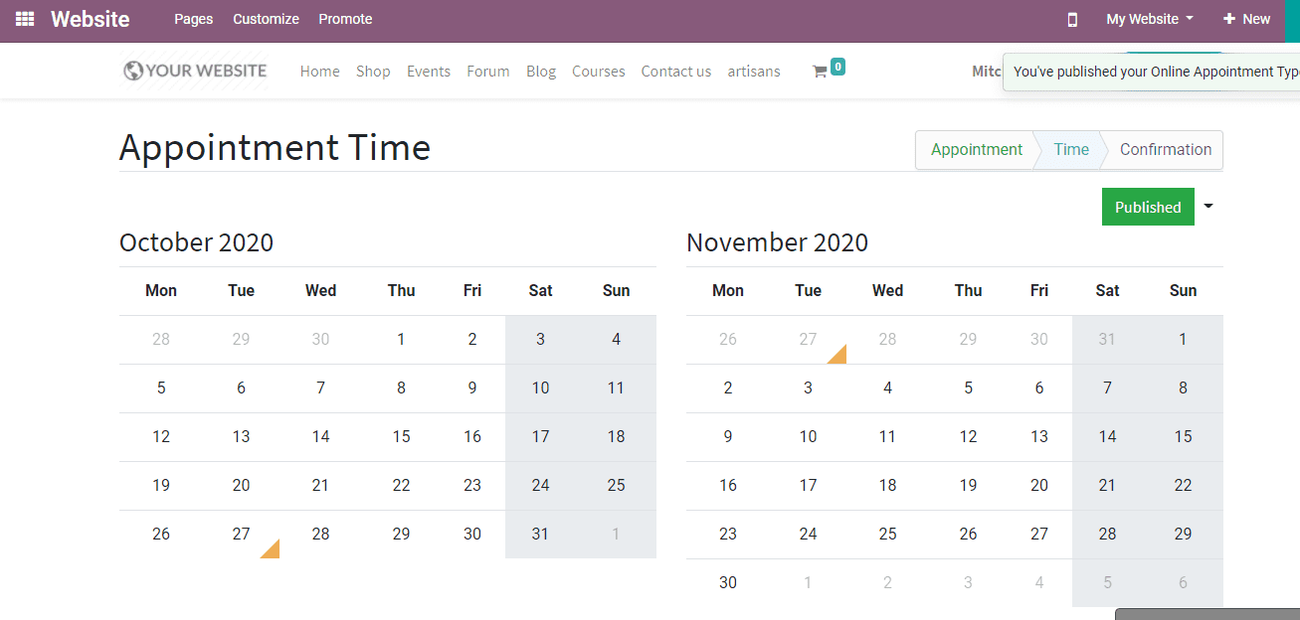Open the Contact us link

point(676,72)
